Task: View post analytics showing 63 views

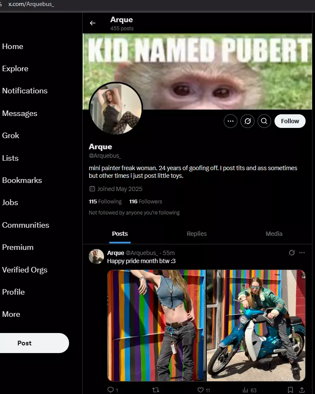Action: [249, 390]
